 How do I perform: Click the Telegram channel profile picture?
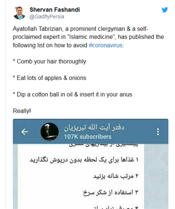coord(49,132)
